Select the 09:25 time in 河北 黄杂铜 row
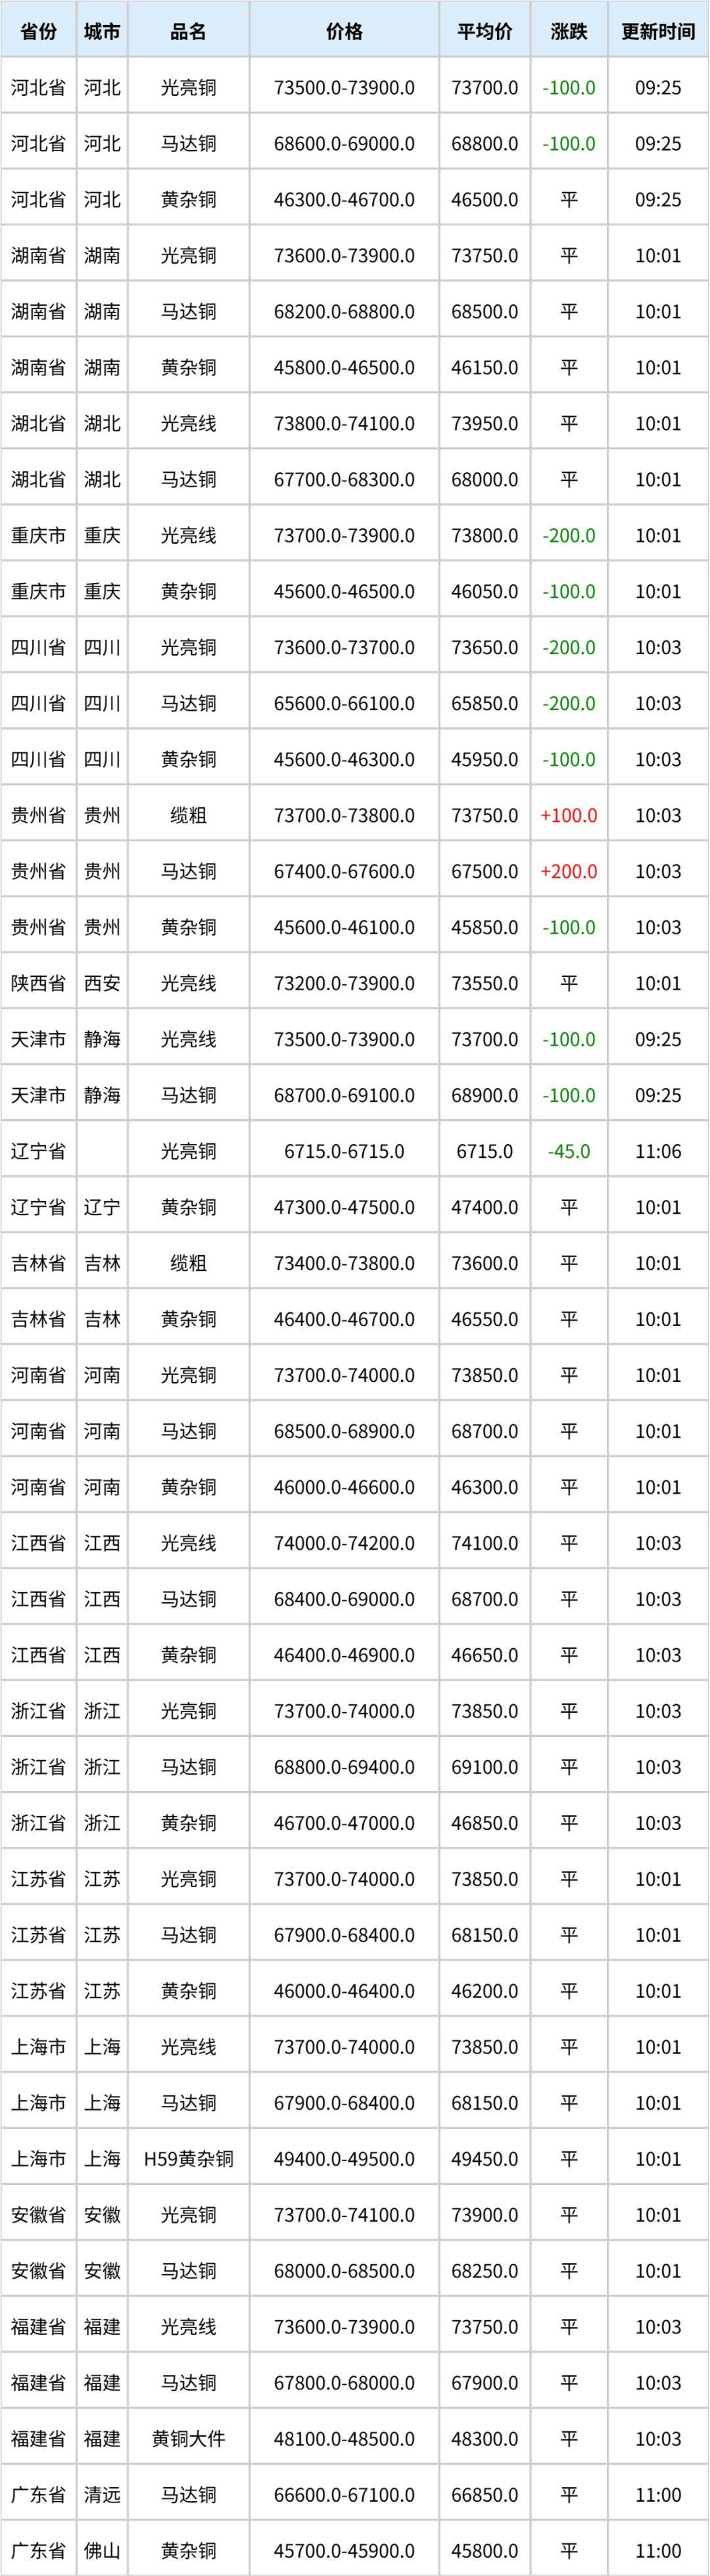The width and height of the screenshot is (710, 2576). click(658, 200)
